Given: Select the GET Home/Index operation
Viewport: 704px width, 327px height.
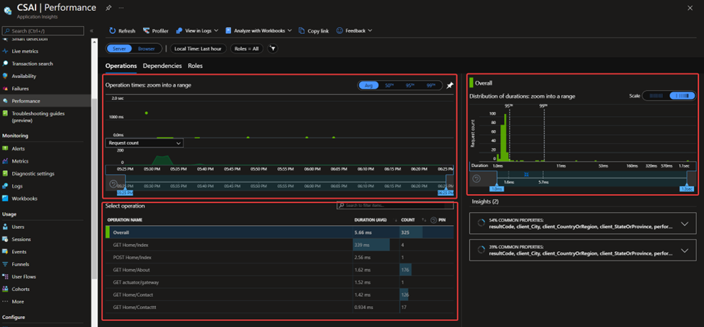Looking at the screenshot, I should pyautogui.click(x=279, y=245).
